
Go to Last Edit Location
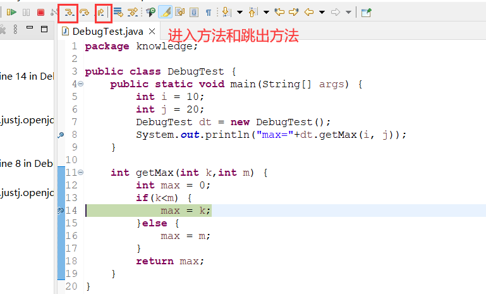279,13
